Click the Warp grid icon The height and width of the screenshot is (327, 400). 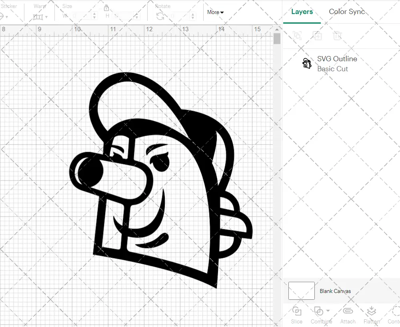[x=38, y=17]
